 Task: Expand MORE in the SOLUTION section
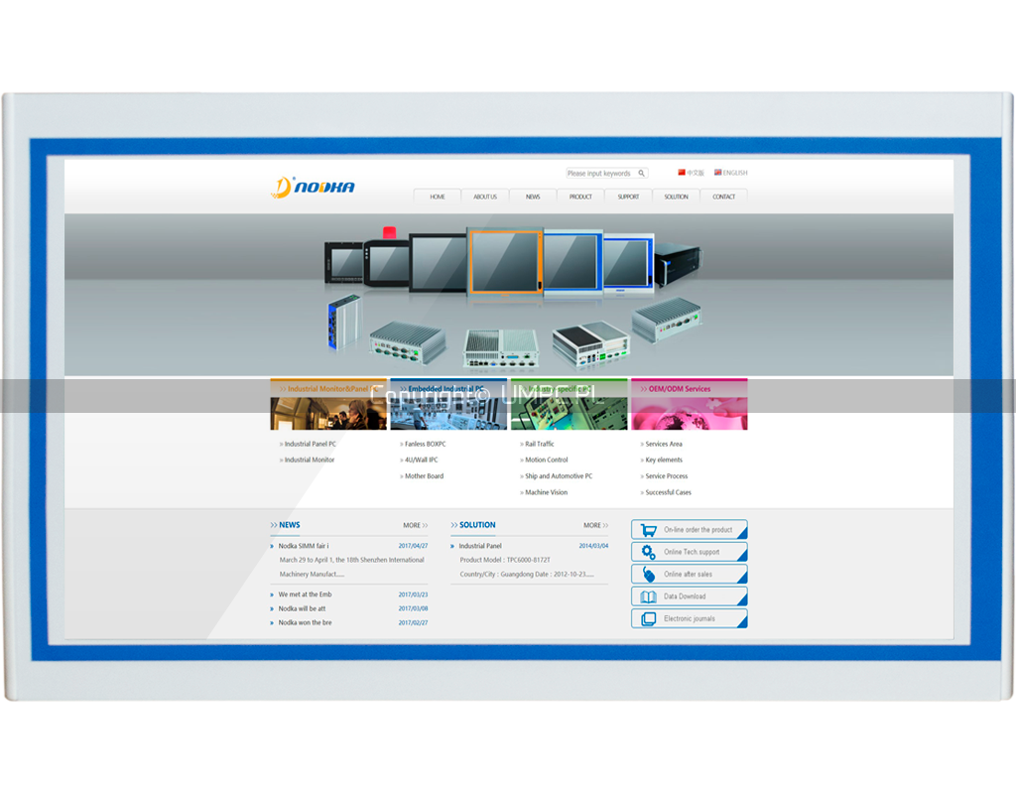(595, 526)
